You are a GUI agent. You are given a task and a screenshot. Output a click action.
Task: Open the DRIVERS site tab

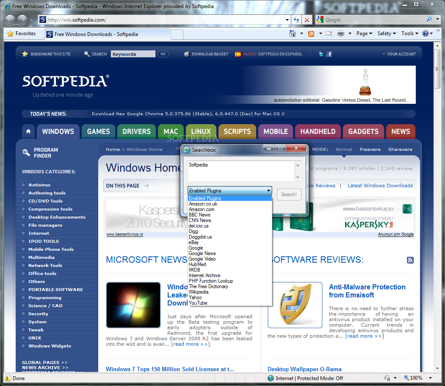136,131
